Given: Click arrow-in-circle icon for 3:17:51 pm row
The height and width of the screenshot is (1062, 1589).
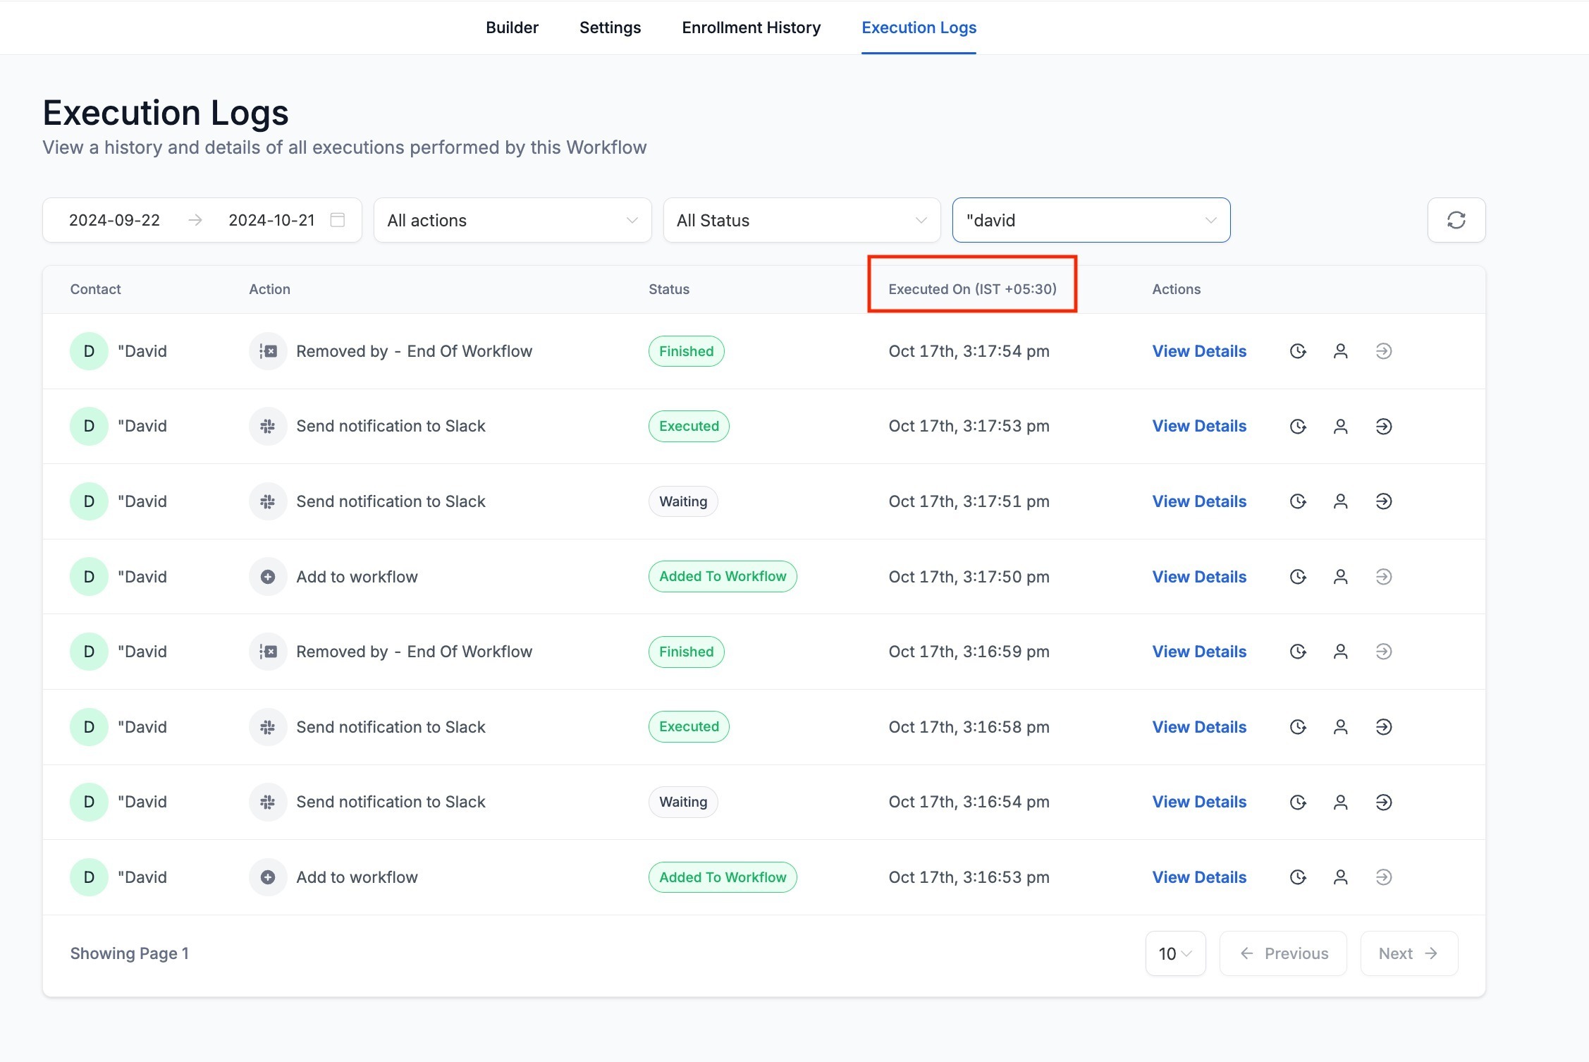Looking at the screenshot, I should click(1383, 501).
